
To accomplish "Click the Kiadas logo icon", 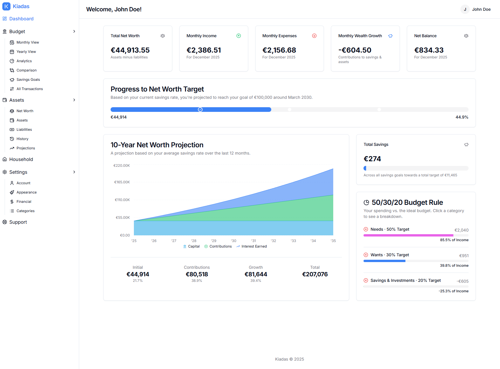I will (6, 6).
